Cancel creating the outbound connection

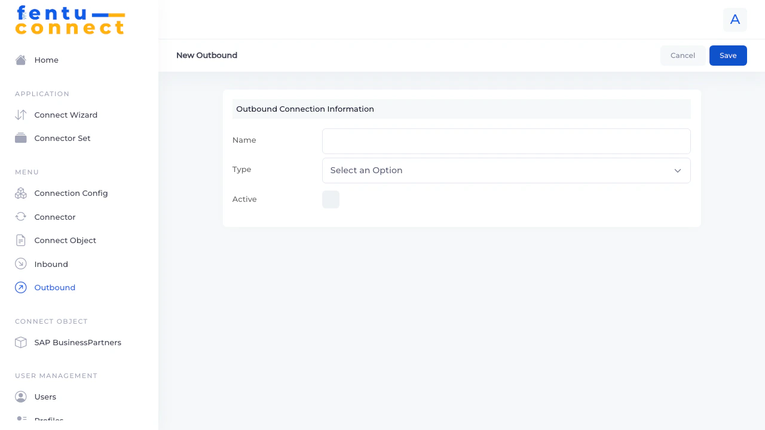click(x=683, y=55)
